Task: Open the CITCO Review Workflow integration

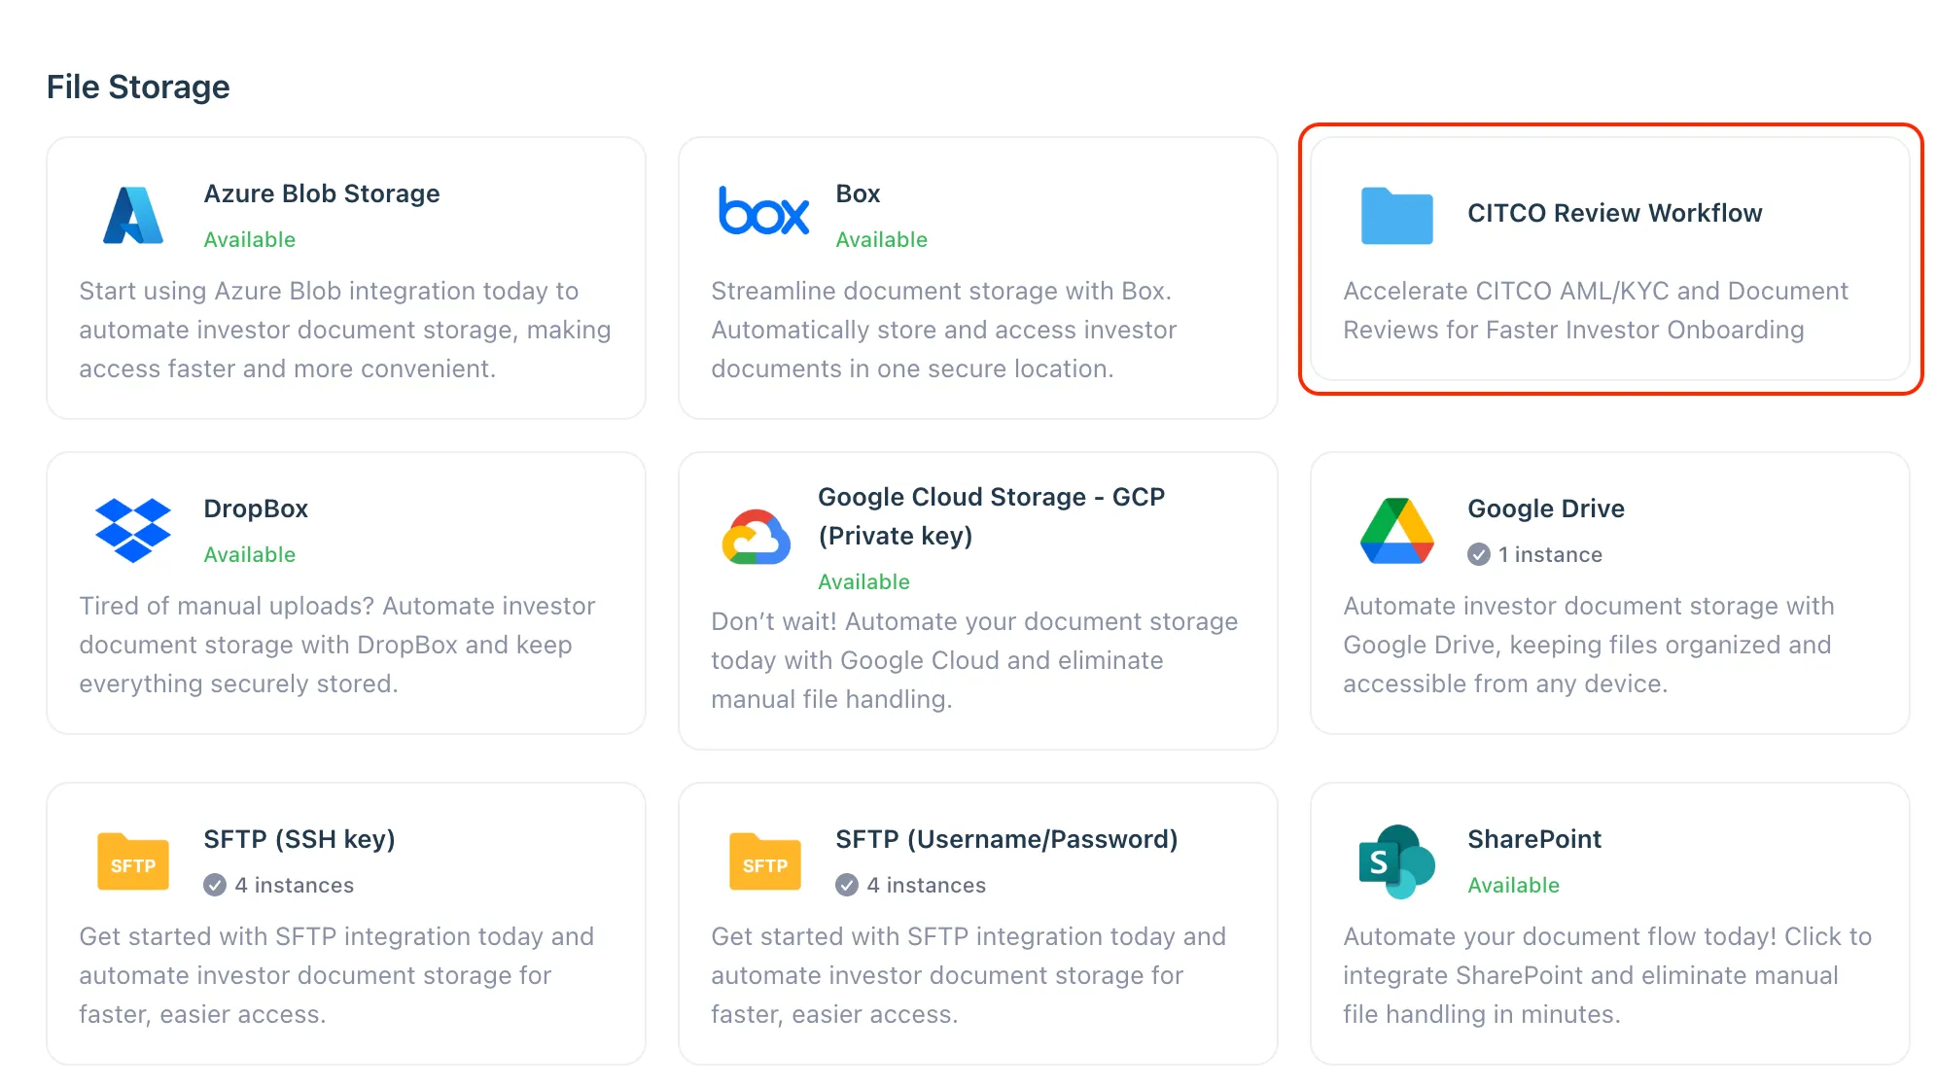Action: (1614, 213)
